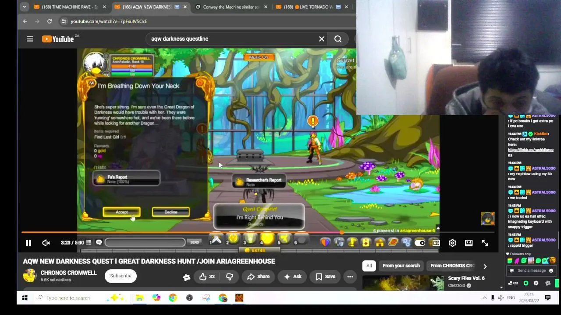The width and height of the screenshot is (561, 315).
Task: Toggle the in-game Music On button
Action: point(259,57)
